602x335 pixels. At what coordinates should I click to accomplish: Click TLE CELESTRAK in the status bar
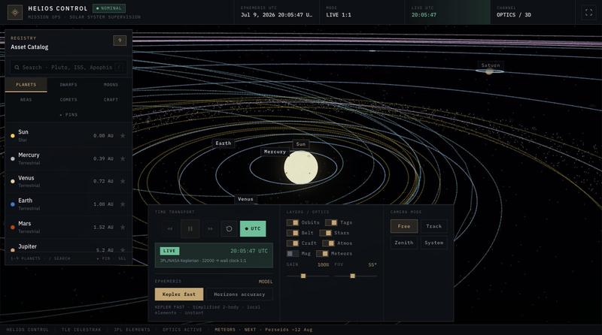tap(81, 330)
